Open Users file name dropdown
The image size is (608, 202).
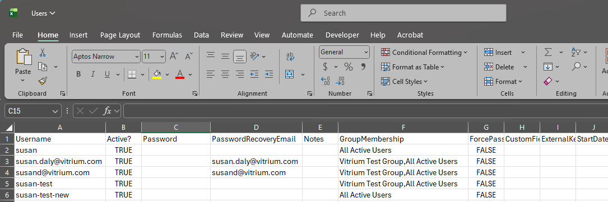44,13
